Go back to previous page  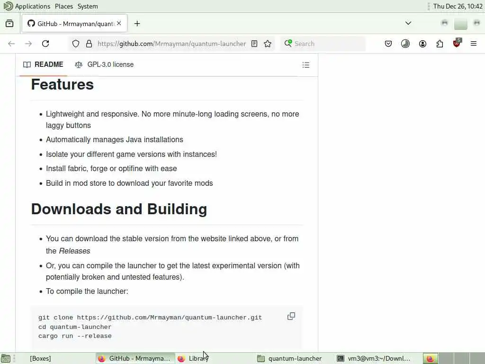[x=11, y=44]
